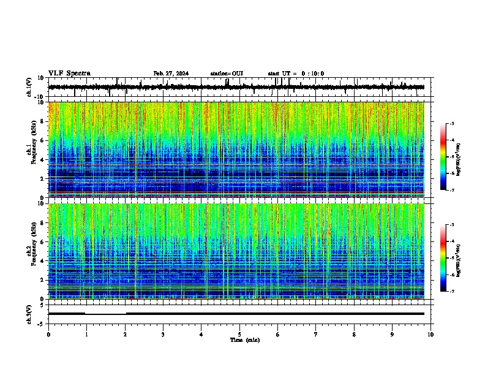The height and width of the screenshot is (375, 485).
Task: Click the ch.2 colorbar log(PSD) label
Action: (459, 260)
